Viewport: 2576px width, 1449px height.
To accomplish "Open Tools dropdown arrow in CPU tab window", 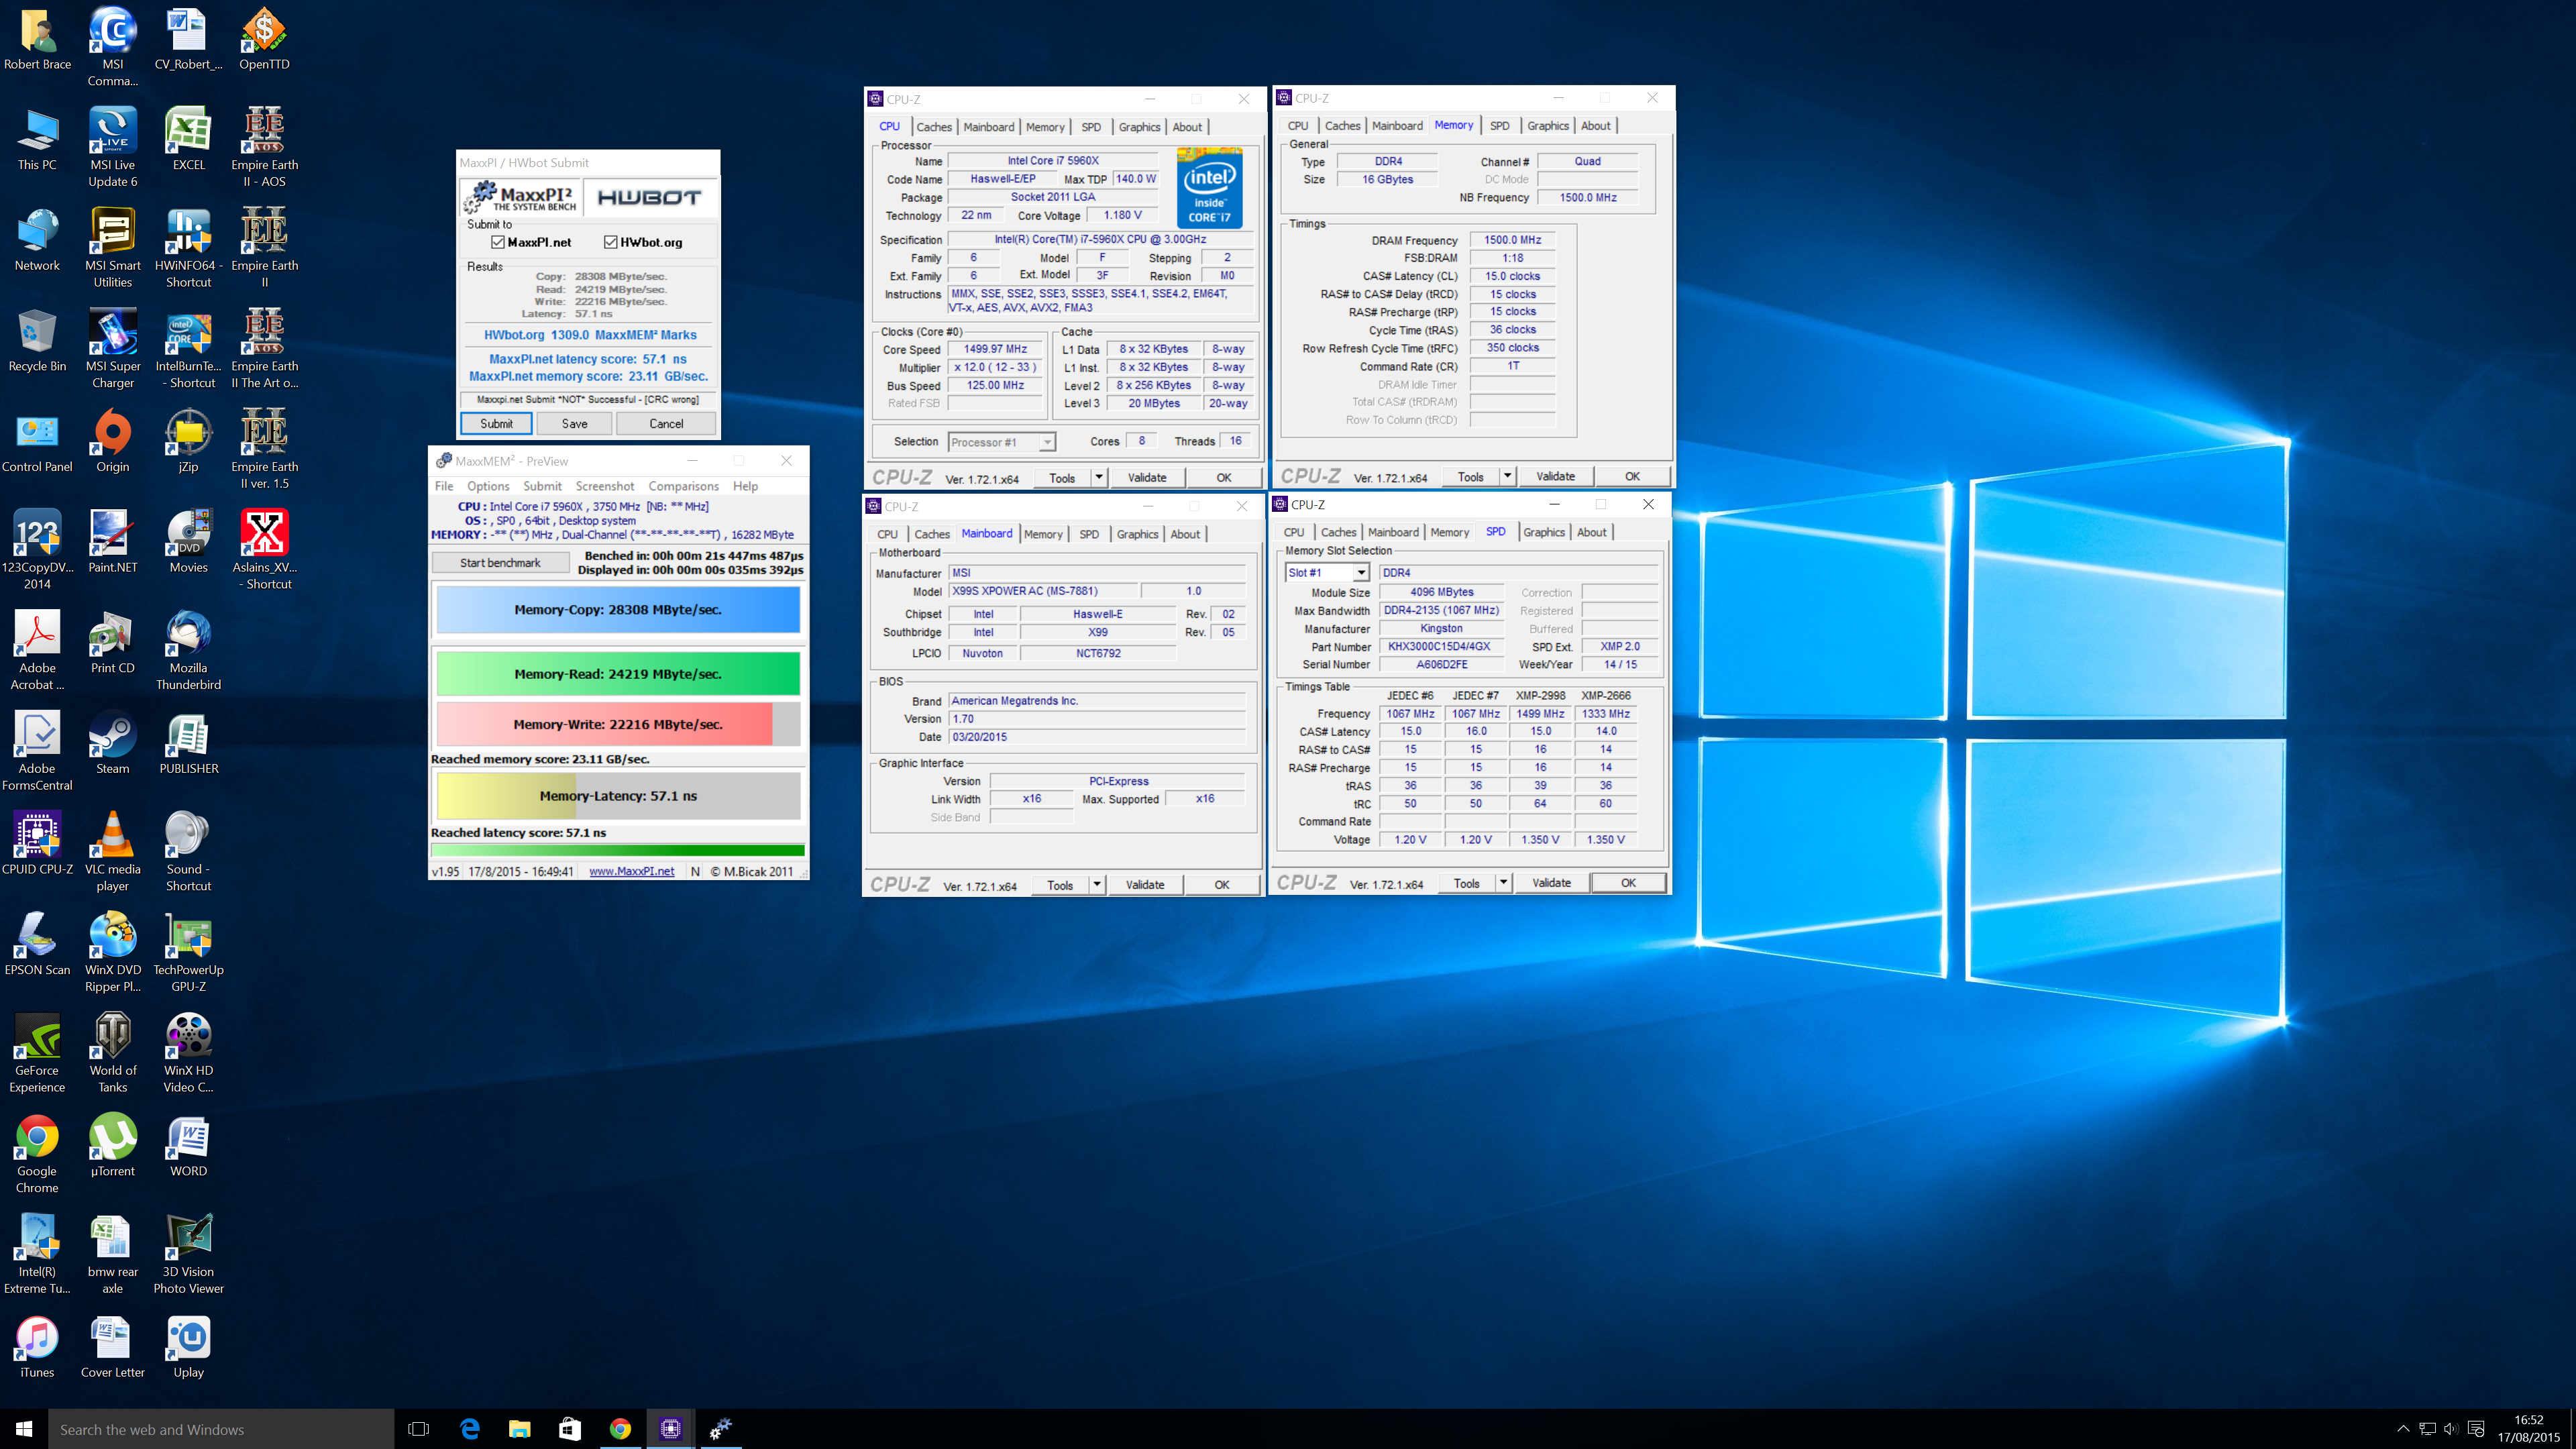I will (1099, 478).
